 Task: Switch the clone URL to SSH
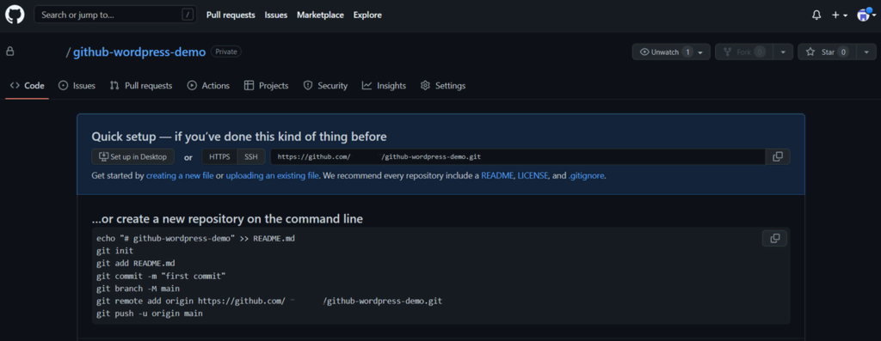(251, 156)
